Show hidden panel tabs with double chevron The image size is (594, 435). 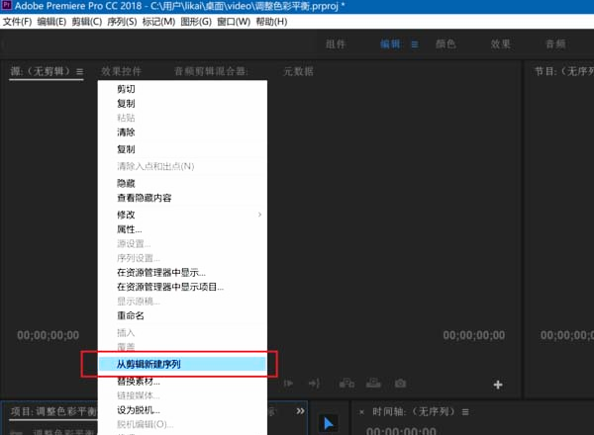pos(300,410)
